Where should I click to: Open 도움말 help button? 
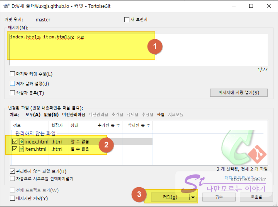tap(255, 197)
